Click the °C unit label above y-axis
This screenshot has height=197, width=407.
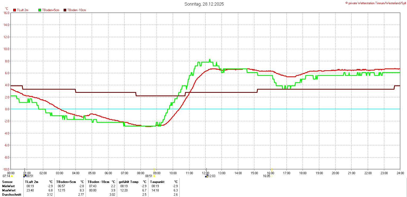7,9
